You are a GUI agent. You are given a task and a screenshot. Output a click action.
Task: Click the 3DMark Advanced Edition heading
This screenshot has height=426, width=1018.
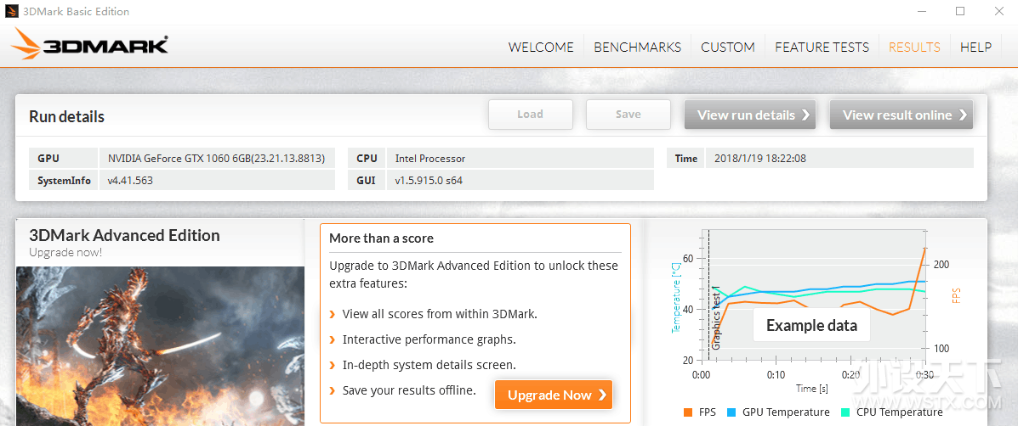tap(125, 235)
